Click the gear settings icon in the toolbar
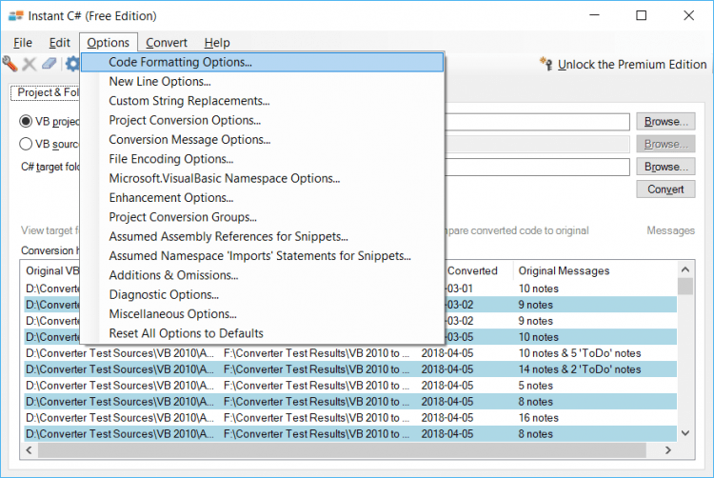The width and height of the screenshot is (714, 478). pos(71,65)
